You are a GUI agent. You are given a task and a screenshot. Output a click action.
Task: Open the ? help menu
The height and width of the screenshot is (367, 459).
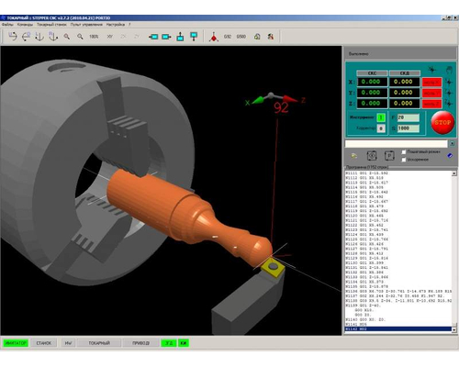pos(129,25)
